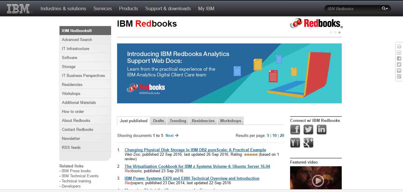Share on Facebook from the page-edge share bar

click(399, 58)
